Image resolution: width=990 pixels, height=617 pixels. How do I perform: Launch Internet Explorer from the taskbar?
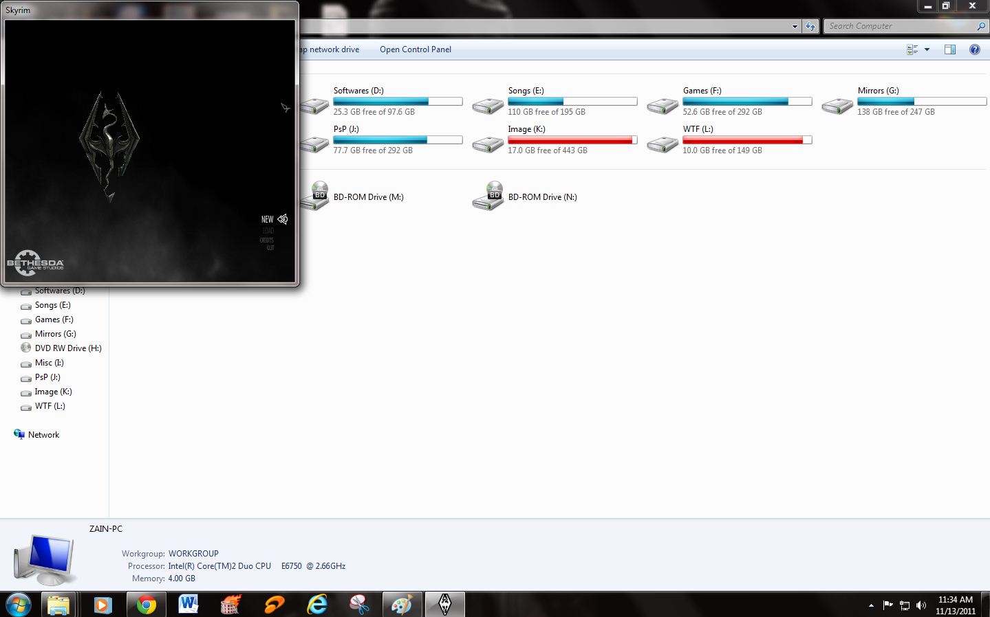(316, 605)
